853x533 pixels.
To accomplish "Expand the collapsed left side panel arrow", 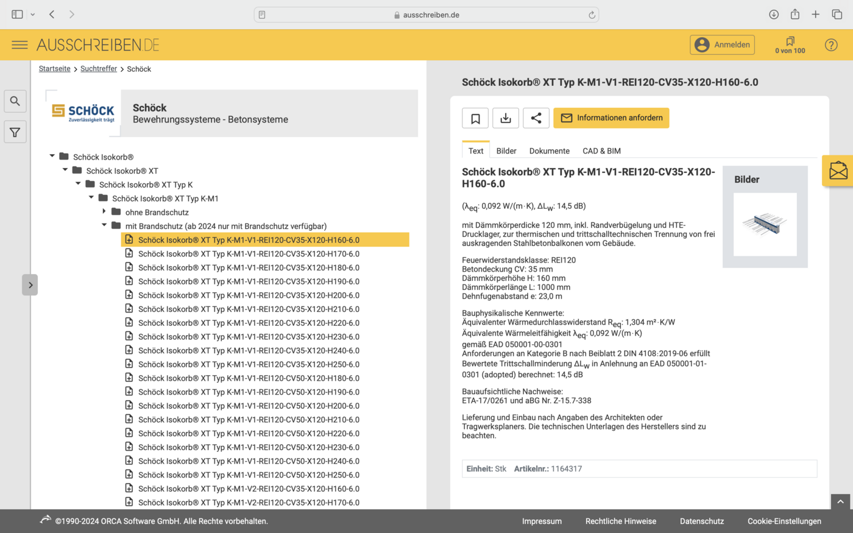I will 30,285.
